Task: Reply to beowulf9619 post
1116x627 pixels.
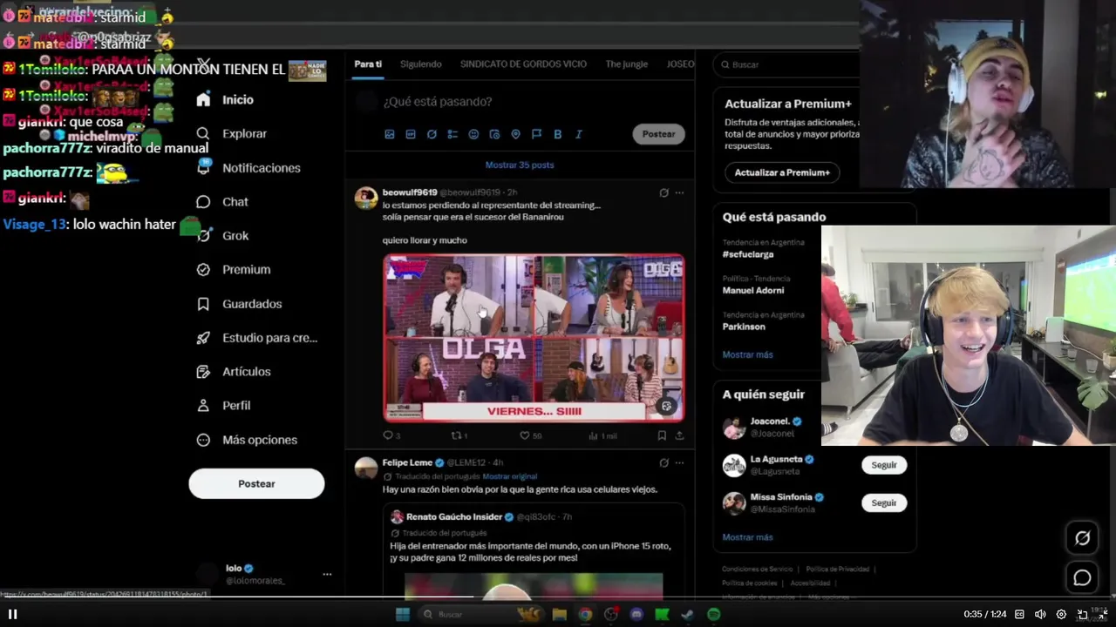Action: point(391,435)
